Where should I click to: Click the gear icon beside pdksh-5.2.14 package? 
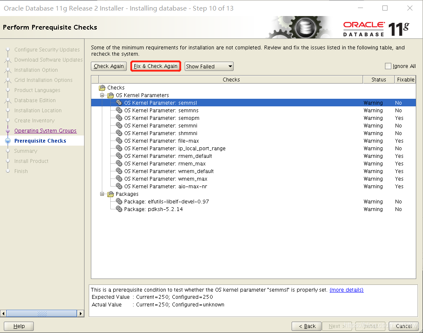119,209
